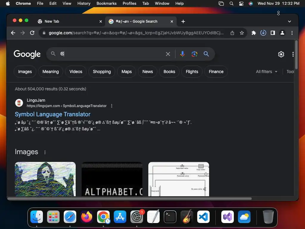The height and width of the screenshot is (229, 305).
Task: Launch Firefox from the Dock
Action: (87, 217)
